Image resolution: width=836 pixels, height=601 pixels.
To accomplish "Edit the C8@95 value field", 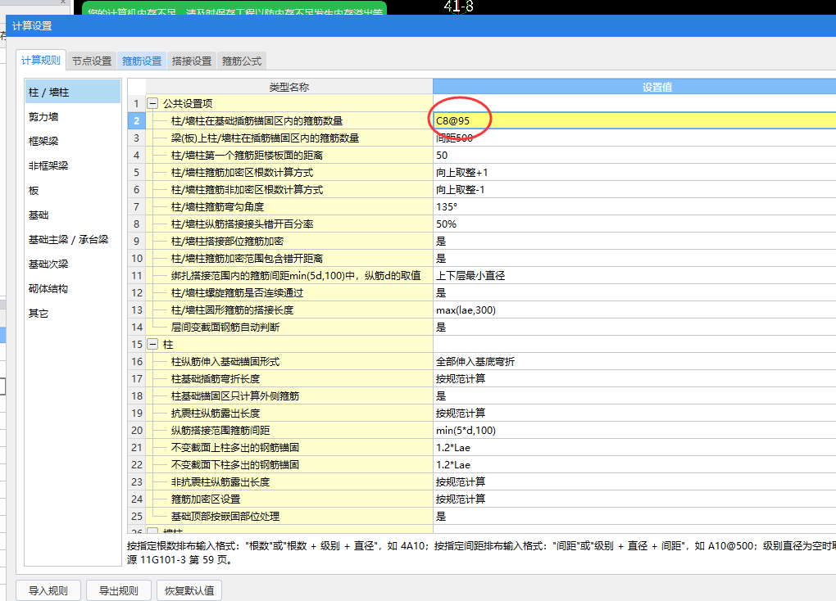I will (634, 121).
